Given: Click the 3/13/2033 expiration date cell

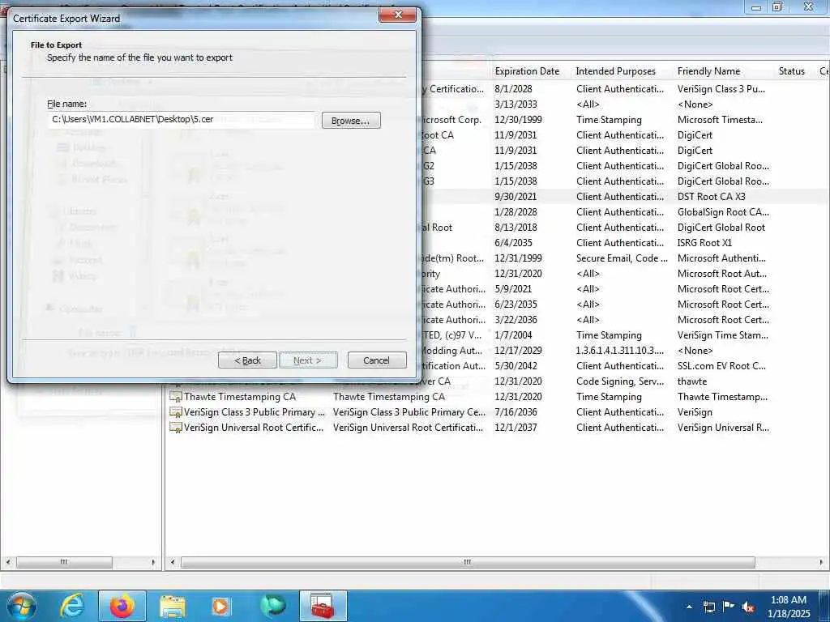Looking at the screenshot, I should tap(516, 104).
